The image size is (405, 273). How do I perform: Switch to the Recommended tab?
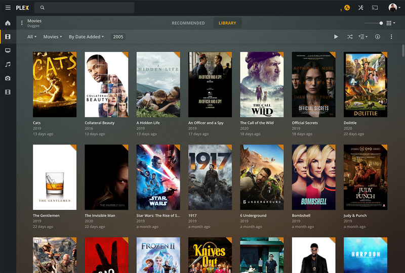click(x=188, y=23)
